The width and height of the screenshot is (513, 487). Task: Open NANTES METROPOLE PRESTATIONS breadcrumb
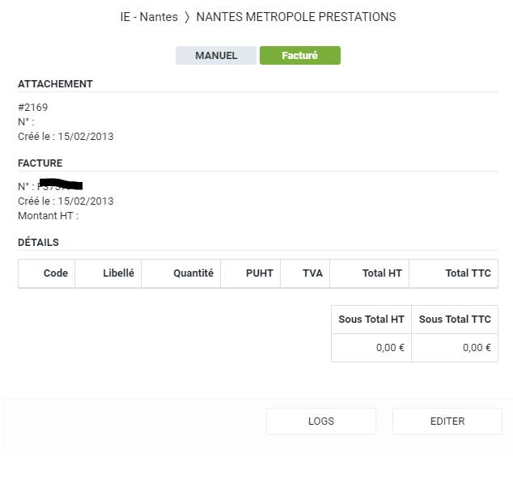296,17
